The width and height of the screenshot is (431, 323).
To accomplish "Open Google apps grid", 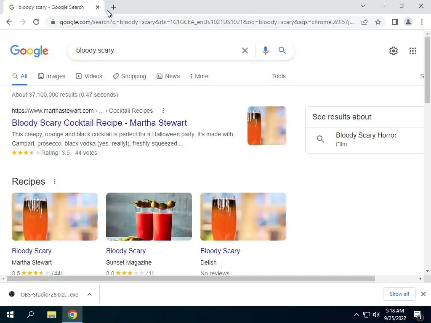I will click(412, 51).
